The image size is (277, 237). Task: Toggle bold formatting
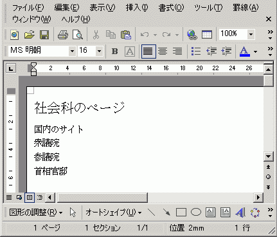point(115,52)
